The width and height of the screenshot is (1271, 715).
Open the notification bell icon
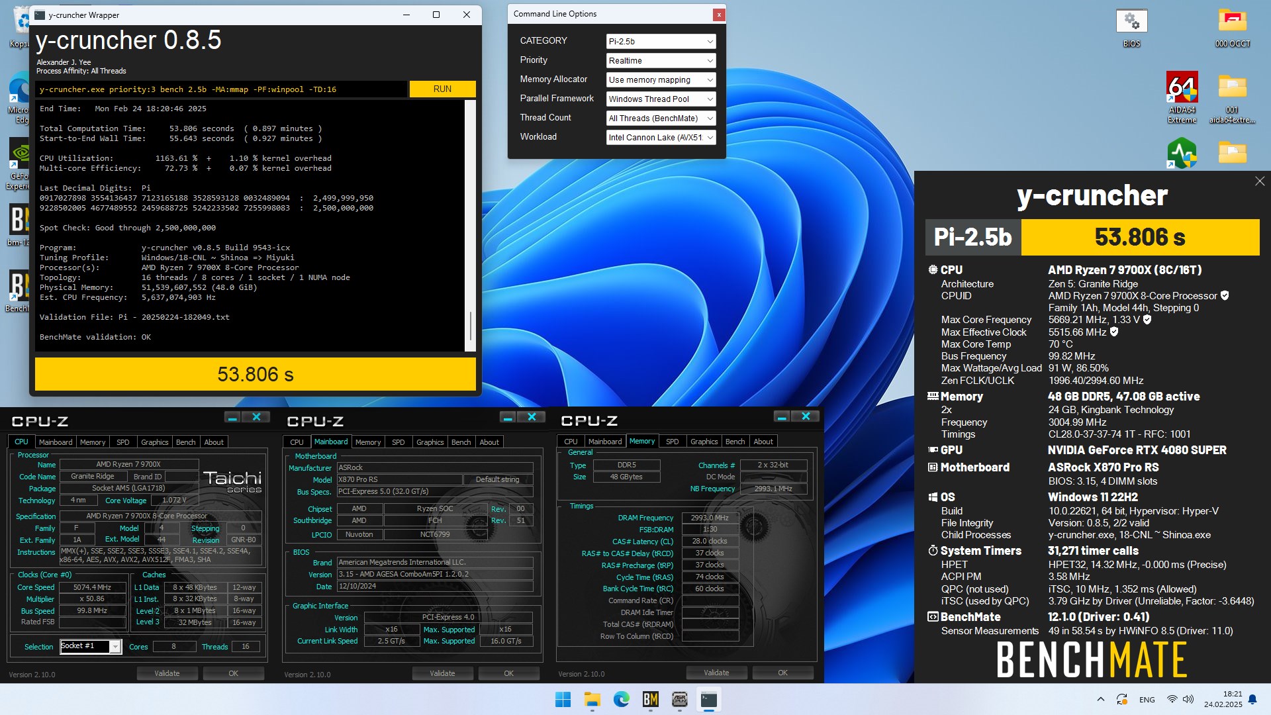pyautogui.click(x=1252, y=699)
